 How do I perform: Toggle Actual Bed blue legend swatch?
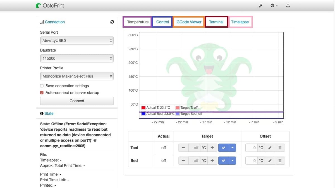click(143, 114)
